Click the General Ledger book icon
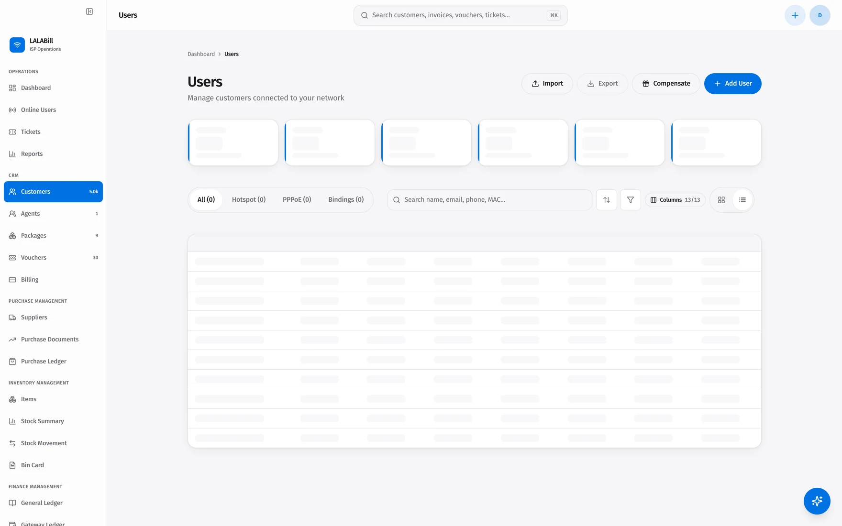842x526 pixels. point(12,503)
